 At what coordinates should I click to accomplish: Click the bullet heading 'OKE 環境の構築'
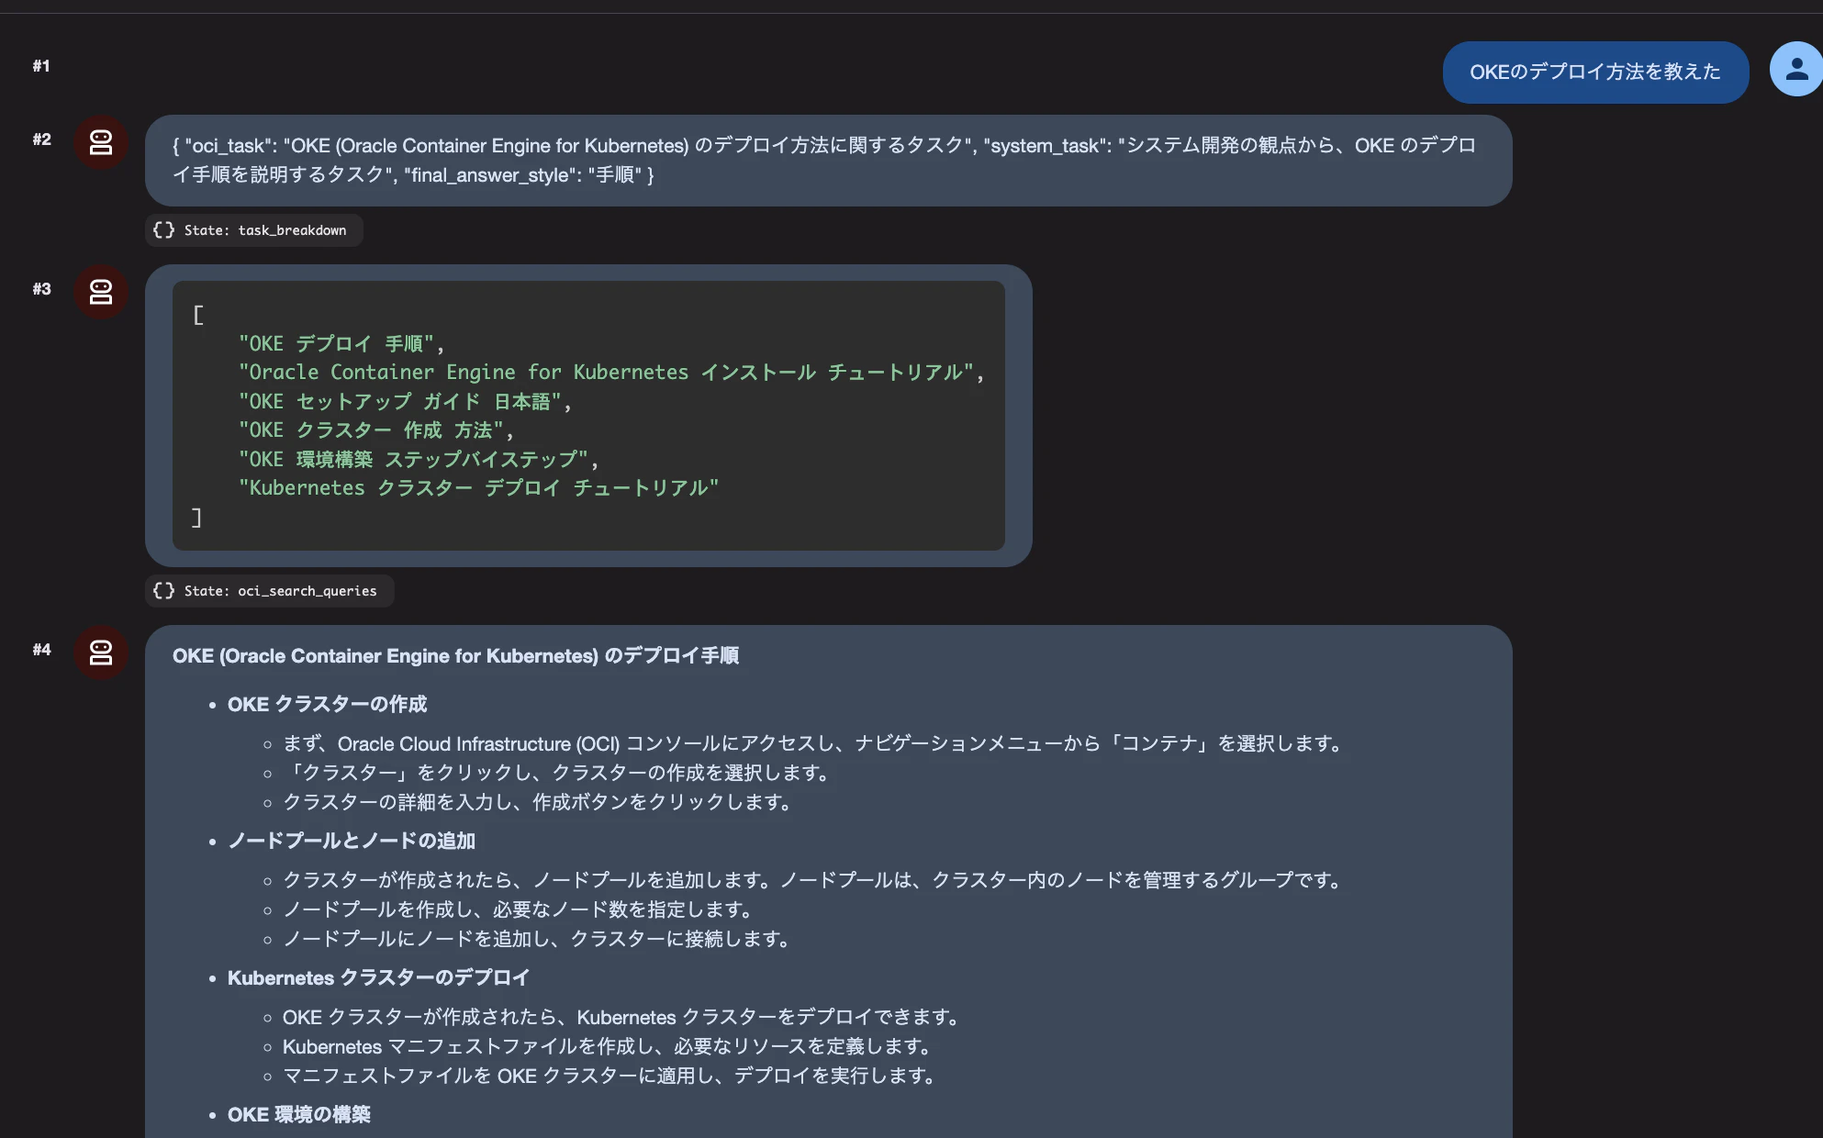(x=299, y=1114)
